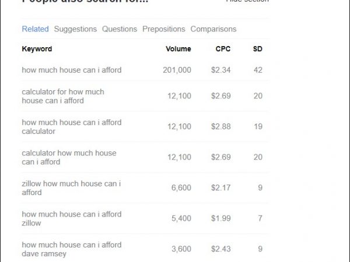
Task: Open the Suggestions tab
Action: (x=75, y=29)
